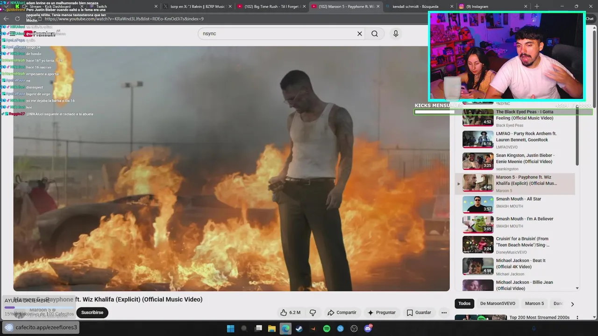Close the kendall schmidt Búsqueda tab
Viewport: 598px width, 336px height.
point(452,7)
